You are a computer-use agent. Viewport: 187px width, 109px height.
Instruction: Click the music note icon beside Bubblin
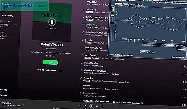(83, 40)
